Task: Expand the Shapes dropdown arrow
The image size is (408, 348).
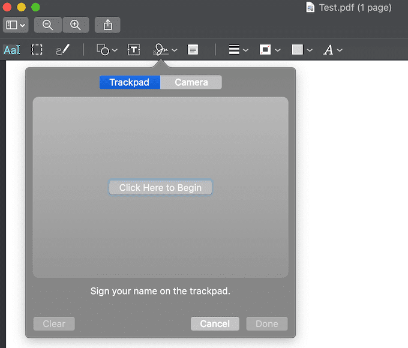Action: 115,50
